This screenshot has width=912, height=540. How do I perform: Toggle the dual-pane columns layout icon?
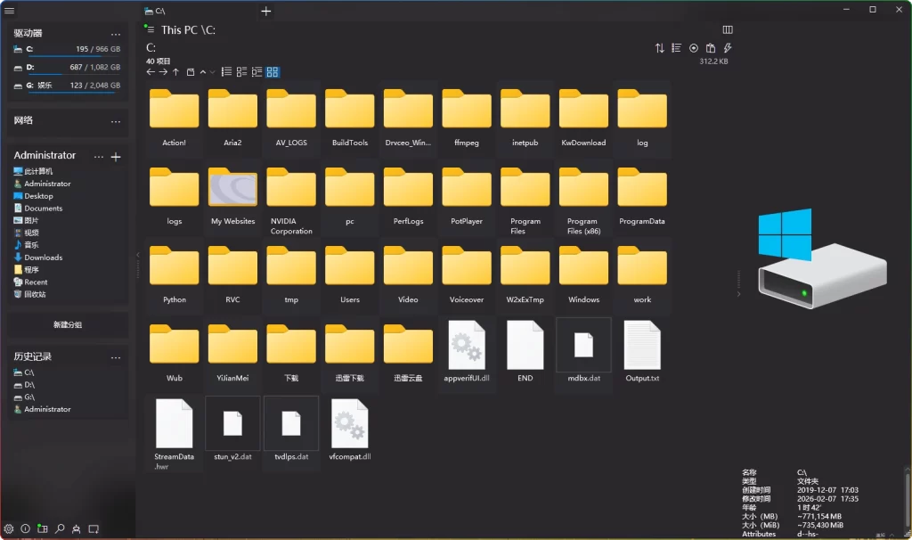coord(728,29)
